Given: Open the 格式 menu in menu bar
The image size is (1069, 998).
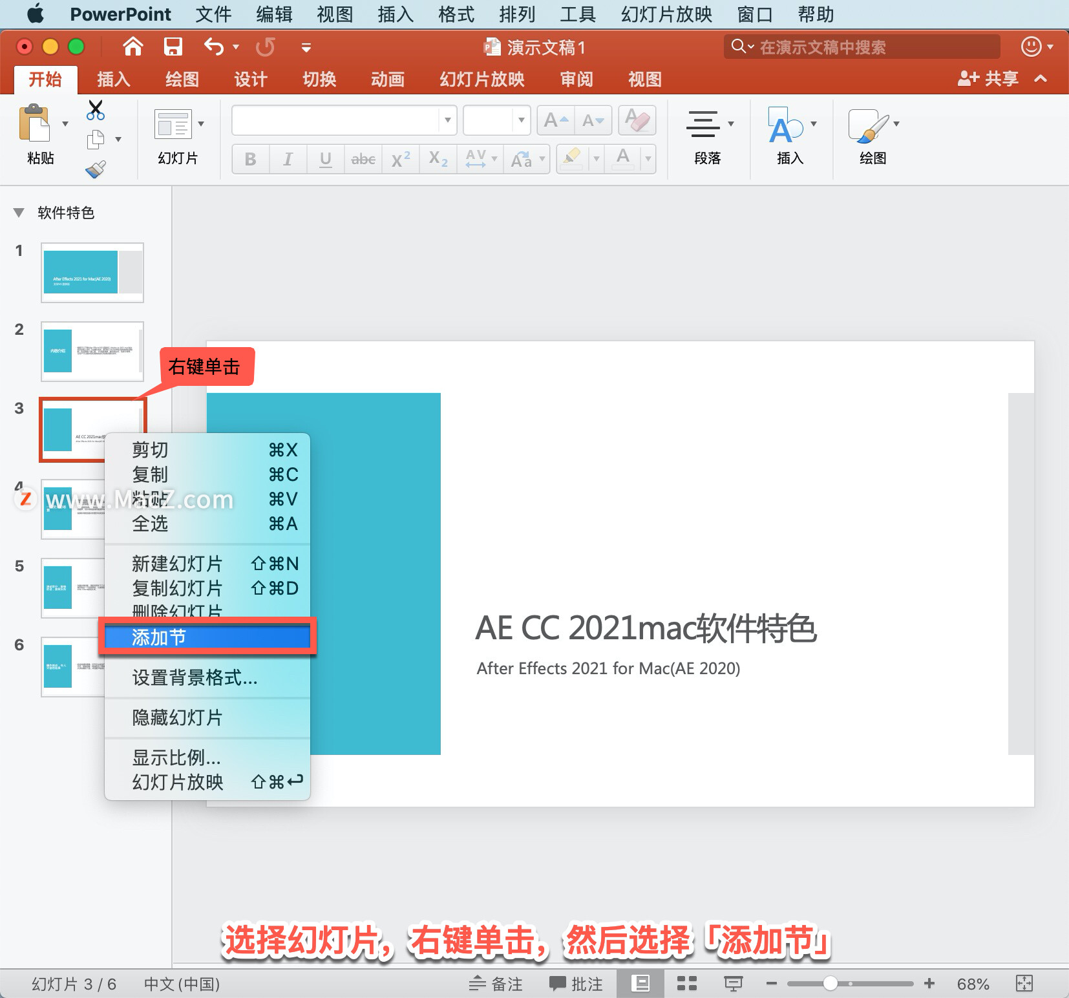Looking at the screenshot, I should click(x=456, y=14).
